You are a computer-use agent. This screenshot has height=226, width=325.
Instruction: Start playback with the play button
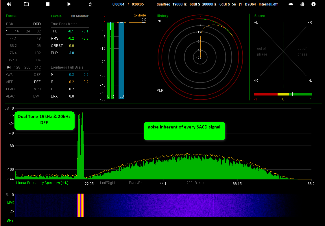pyautogui.click(x=69, y=4)
